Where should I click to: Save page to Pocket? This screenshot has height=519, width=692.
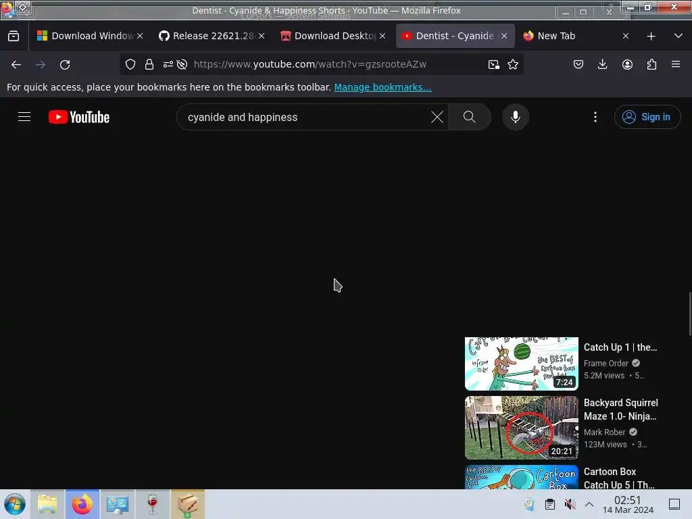(x=578, y=64)
